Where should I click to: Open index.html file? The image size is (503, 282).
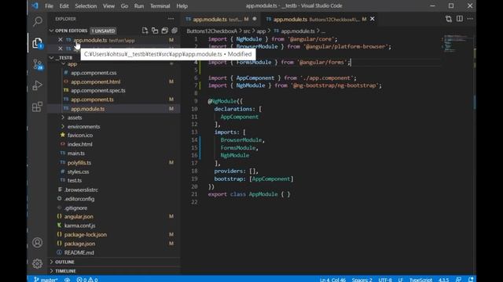pyautogui.click(x=80, y=144)
